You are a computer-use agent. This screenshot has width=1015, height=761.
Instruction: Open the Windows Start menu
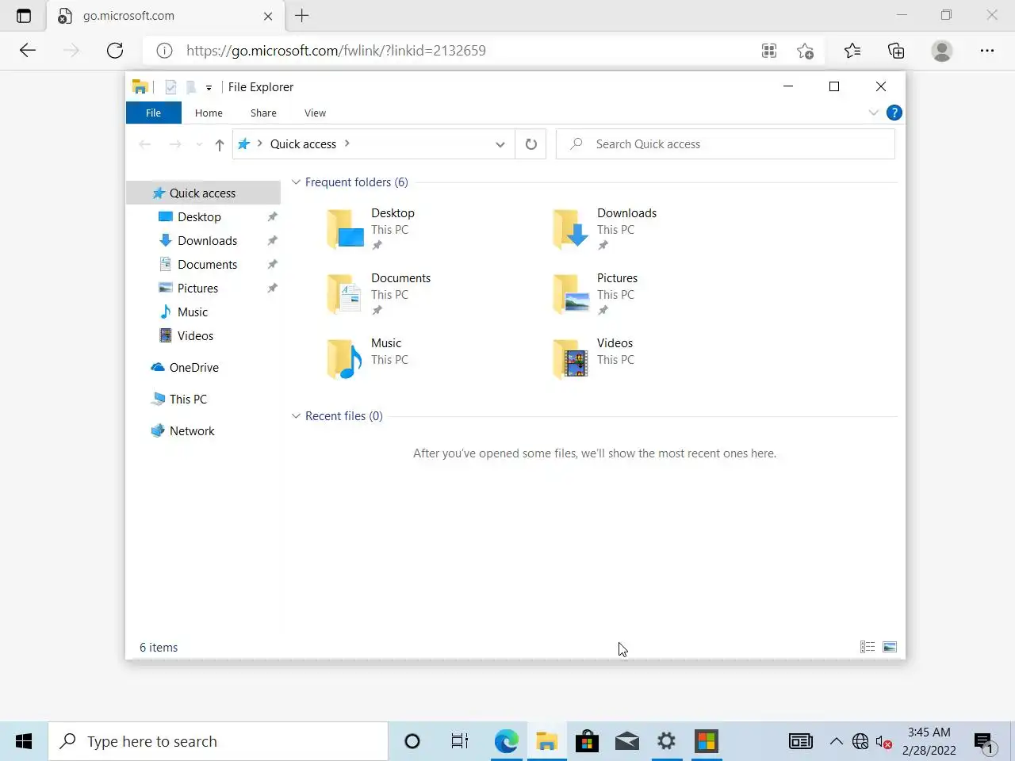point(24,741)
